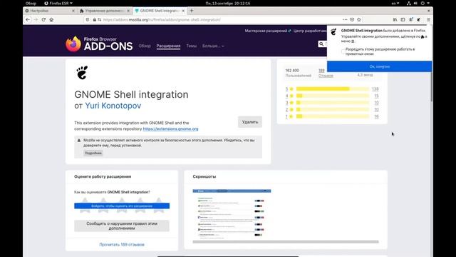This screenshot has height=257, width=456.
Task: Open Yuri Konotopov author link
Action: pos(113,106)
